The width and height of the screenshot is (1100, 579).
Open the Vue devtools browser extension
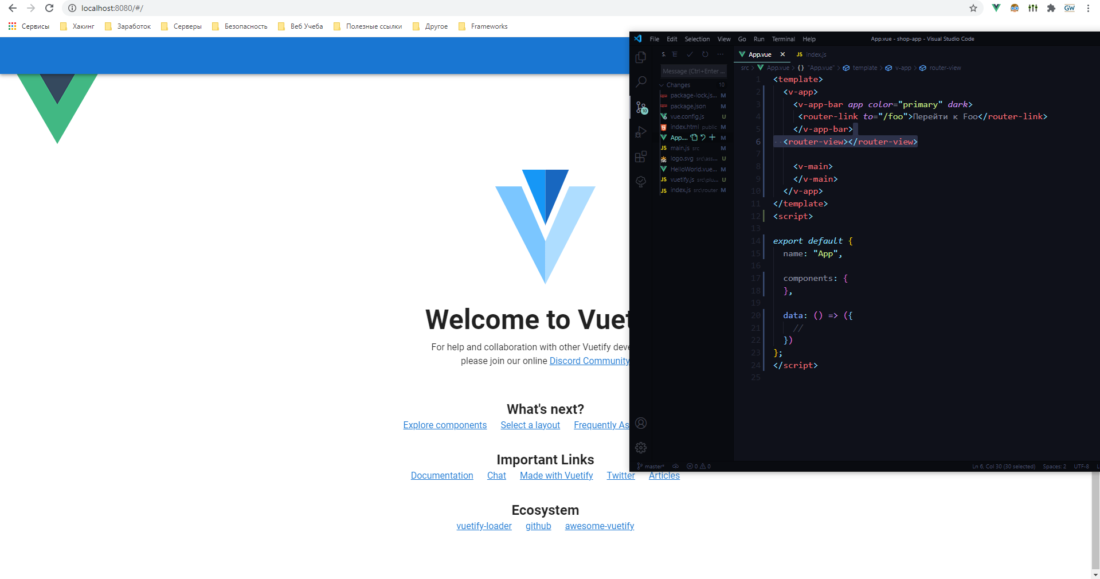(x=996, y=8)
